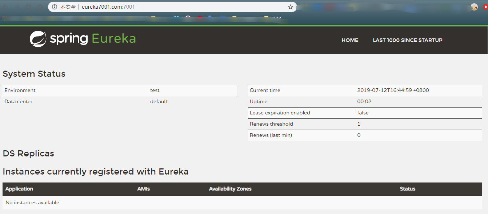Click the Renews (last min) label
Viewport: 488px width, 214px height.
[x=271, y=135]
